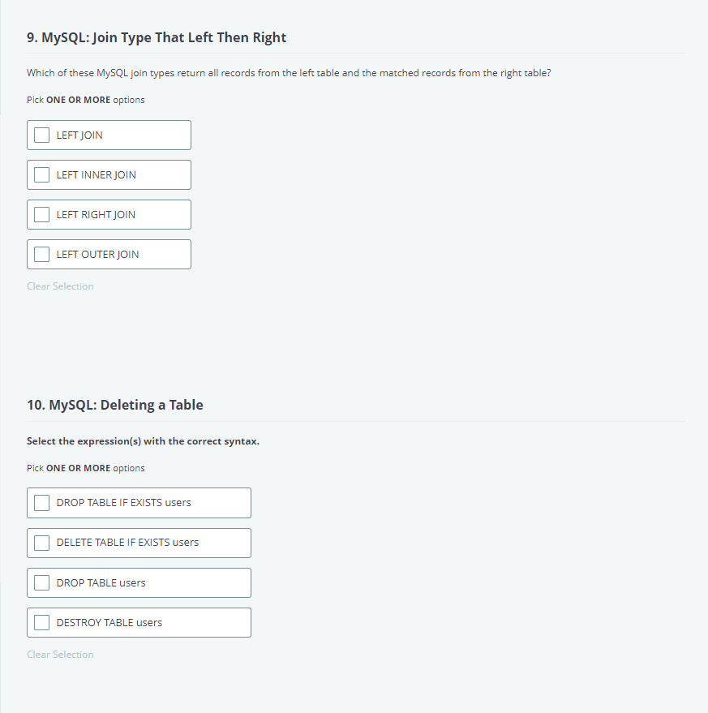Select the DROP TABLE users option
Viewport: 708px width, 713px height.
pos(138,582)
